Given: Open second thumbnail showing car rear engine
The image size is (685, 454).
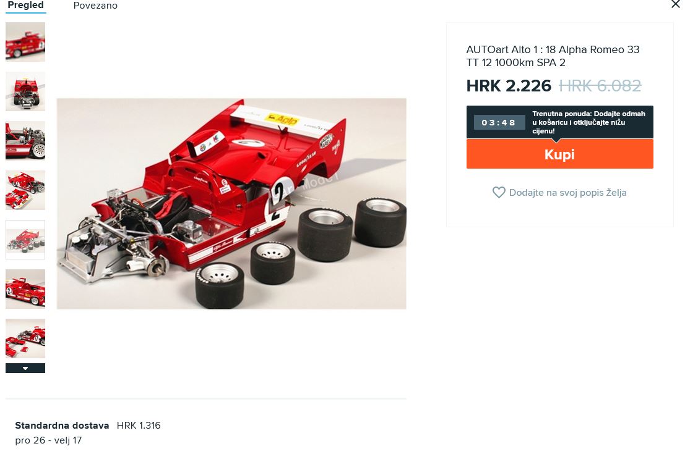Looking at the screenshot, I should point(25,91).
